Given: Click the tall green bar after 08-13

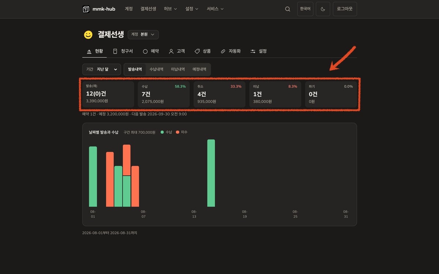Looking at the screenshot, I should (211, 173).
